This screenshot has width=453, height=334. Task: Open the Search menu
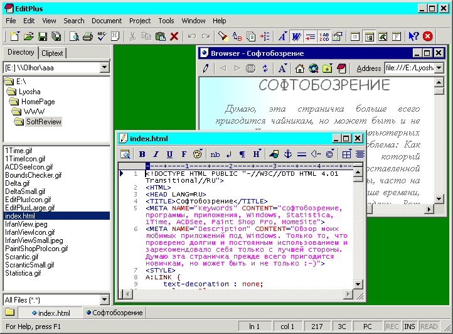tap(74, 21)
